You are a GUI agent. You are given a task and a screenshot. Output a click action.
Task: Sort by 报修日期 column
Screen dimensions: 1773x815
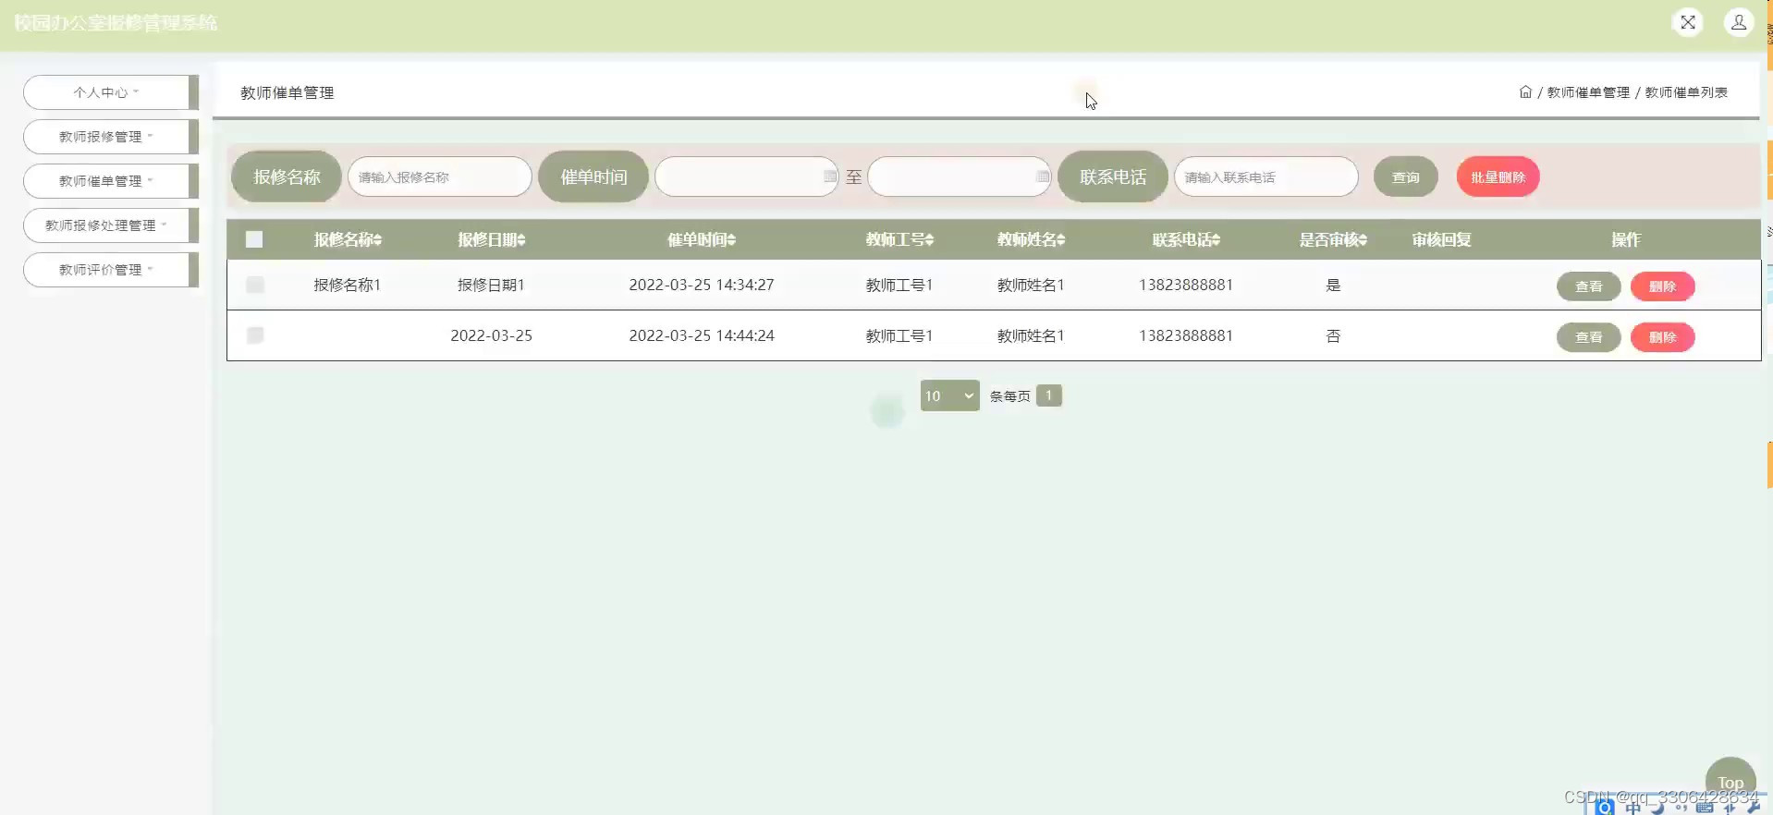tap(492, 240)
